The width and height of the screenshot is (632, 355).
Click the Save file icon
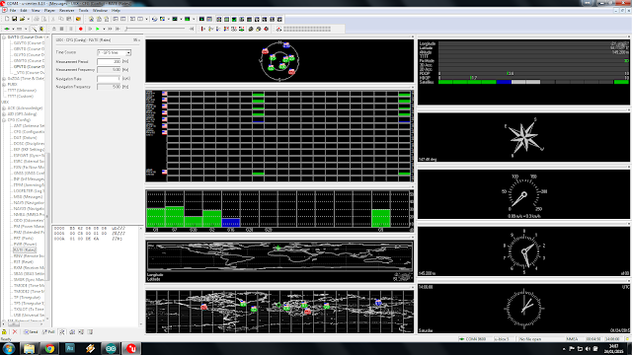pyautogui.click(x=15, y=19)
